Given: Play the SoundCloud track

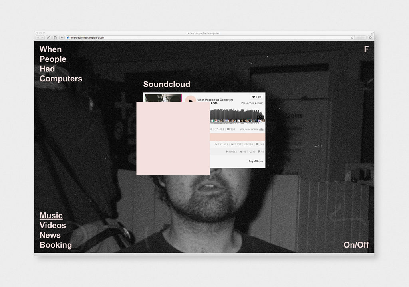Looking at the screenshot, I should point(191,100).
